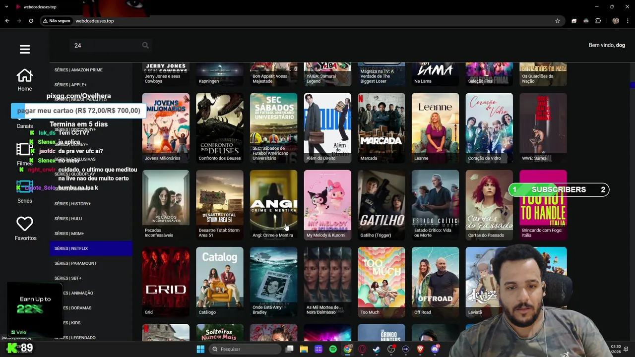Open the Off Road series poster

pos(435,282)
